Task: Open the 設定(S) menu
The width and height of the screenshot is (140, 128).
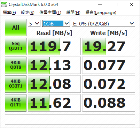Action: point(28,13)
